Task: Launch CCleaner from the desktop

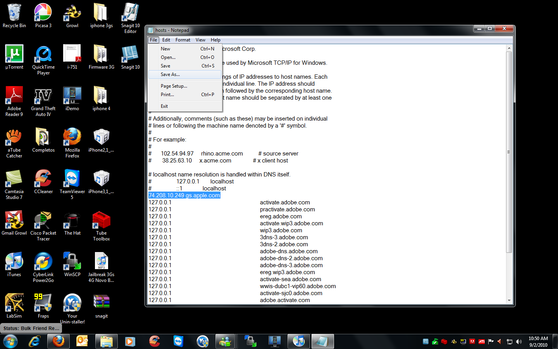Action: click(x=43, y=182)
